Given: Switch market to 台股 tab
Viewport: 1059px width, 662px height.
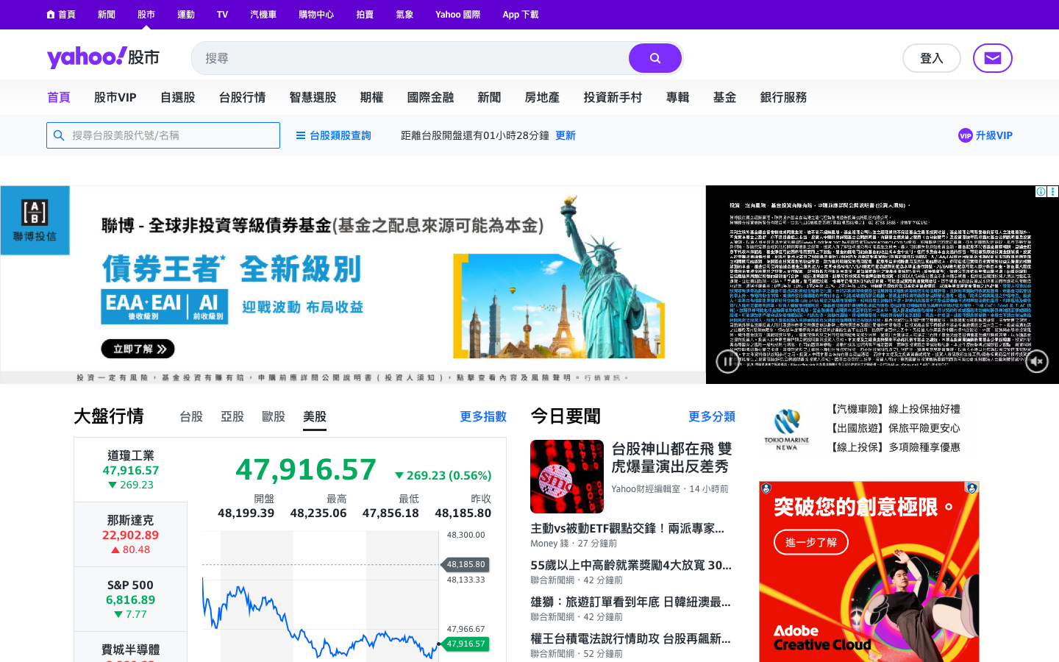Looking at the screenshot, I should point(191,416).
